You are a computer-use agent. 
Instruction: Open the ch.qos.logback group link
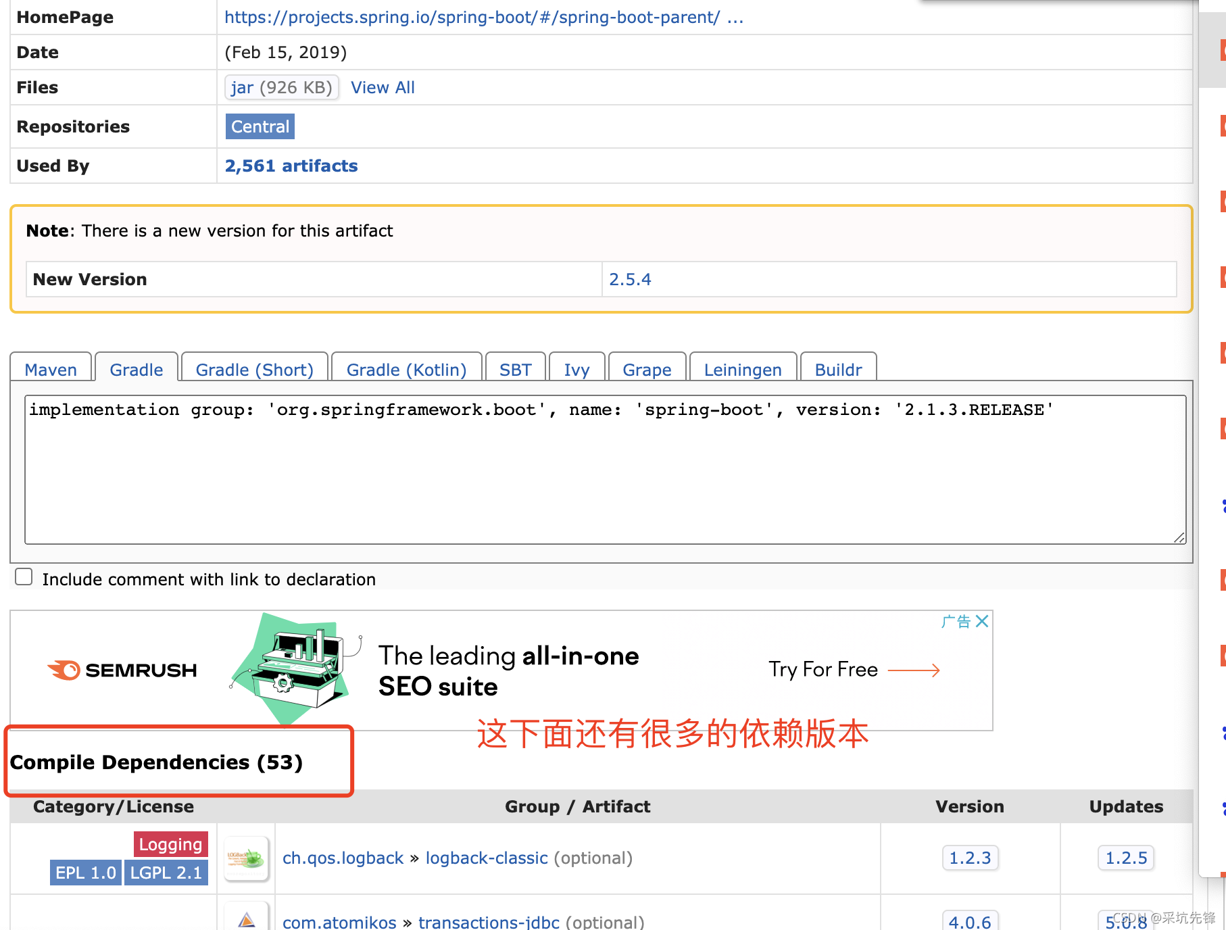point(343,858)
